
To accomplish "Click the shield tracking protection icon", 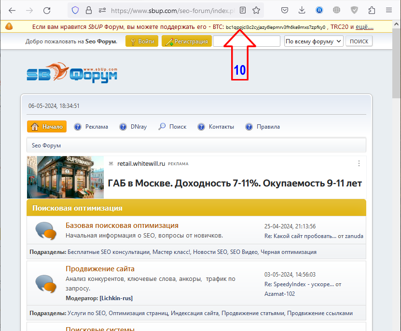I will coord(75,10).
